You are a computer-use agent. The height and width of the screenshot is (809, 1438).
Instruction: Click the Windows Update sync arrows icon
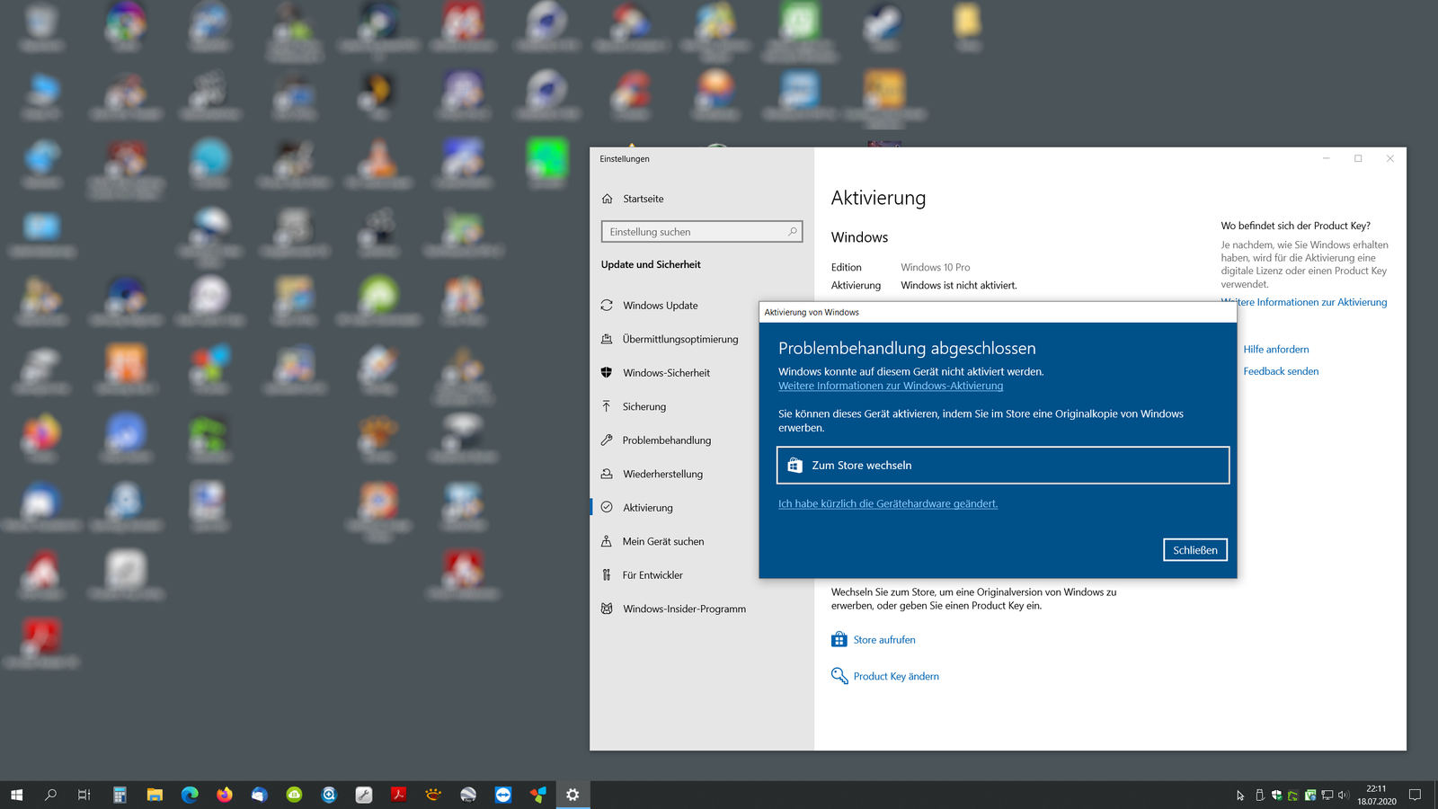607,306
